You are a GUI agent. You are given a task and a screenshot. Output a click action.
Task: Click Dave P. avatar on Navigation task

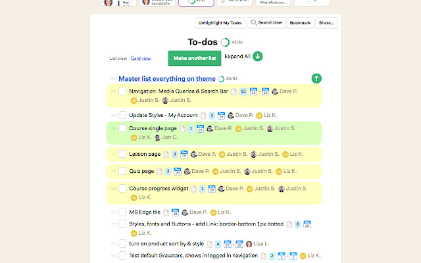(x=275, y=91)
